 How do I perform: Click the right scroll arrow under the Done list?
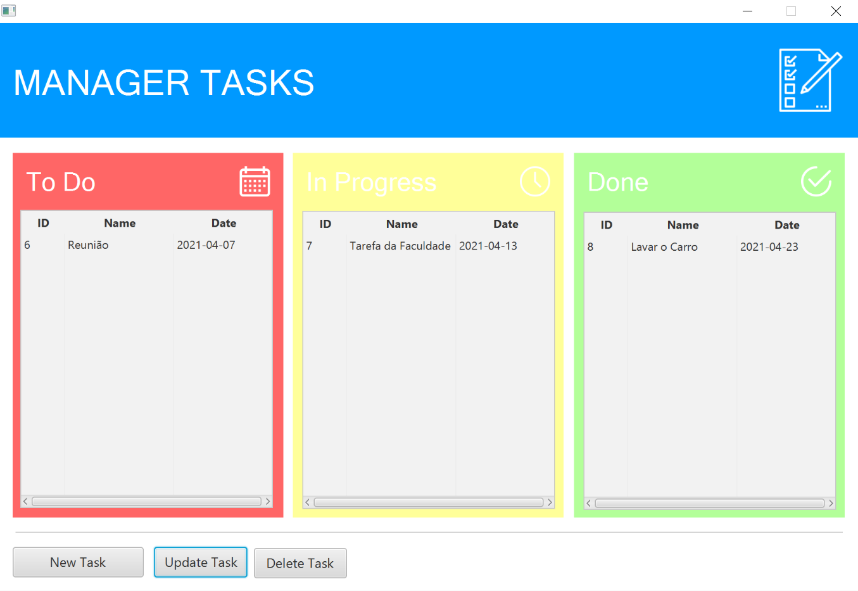[831, 503]
